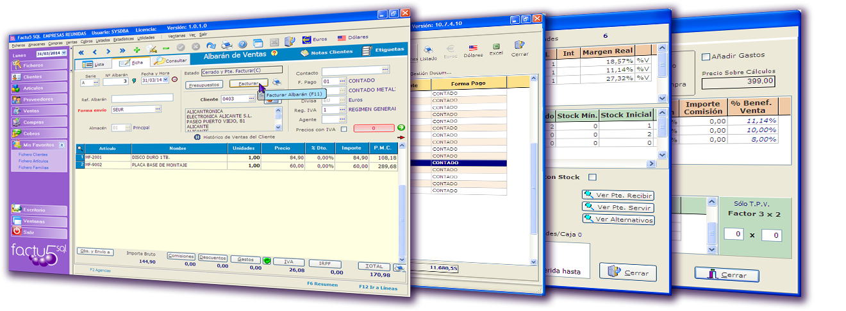Viewport: 846px width, 311px height.
Task: Click the edit record pencil icon
Action: tap(151, 49)
